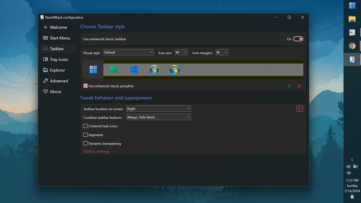361x203 pixels.
Task: Open the Icon margins dropdown
Action: [x=222, y=52]
